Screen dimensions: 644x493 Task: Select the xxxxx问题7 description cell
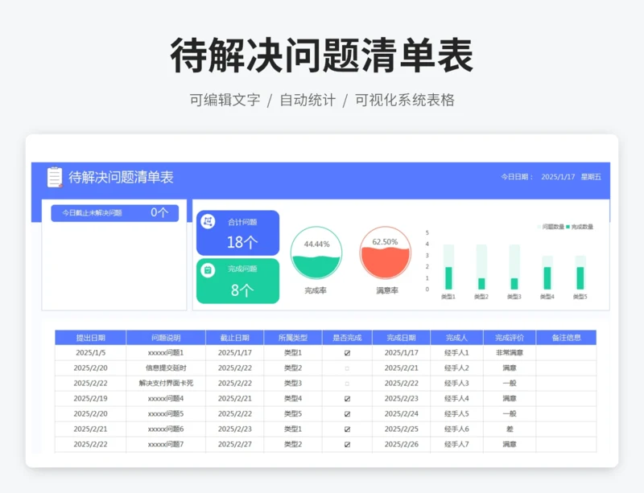(x=166, y=444)
